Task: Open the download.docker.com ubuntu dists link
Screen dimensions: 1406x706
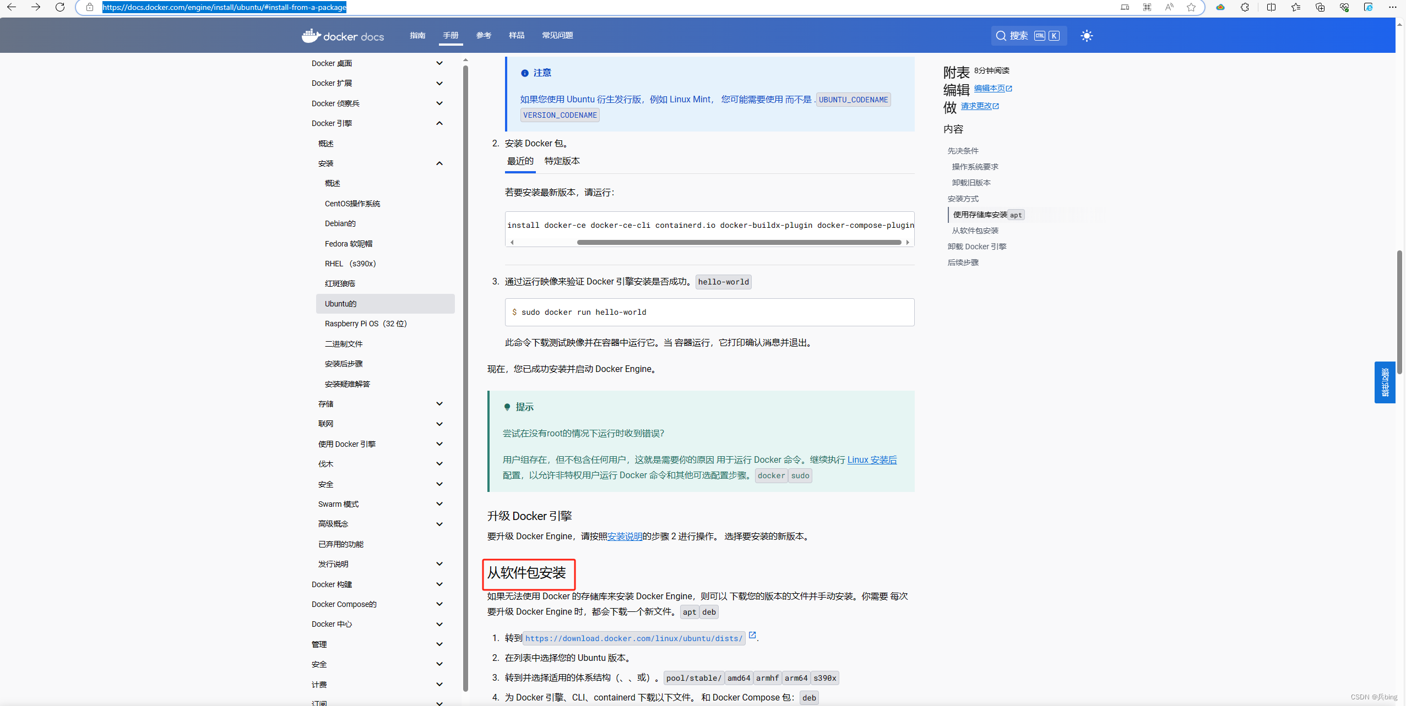Action: pos(633,638)
